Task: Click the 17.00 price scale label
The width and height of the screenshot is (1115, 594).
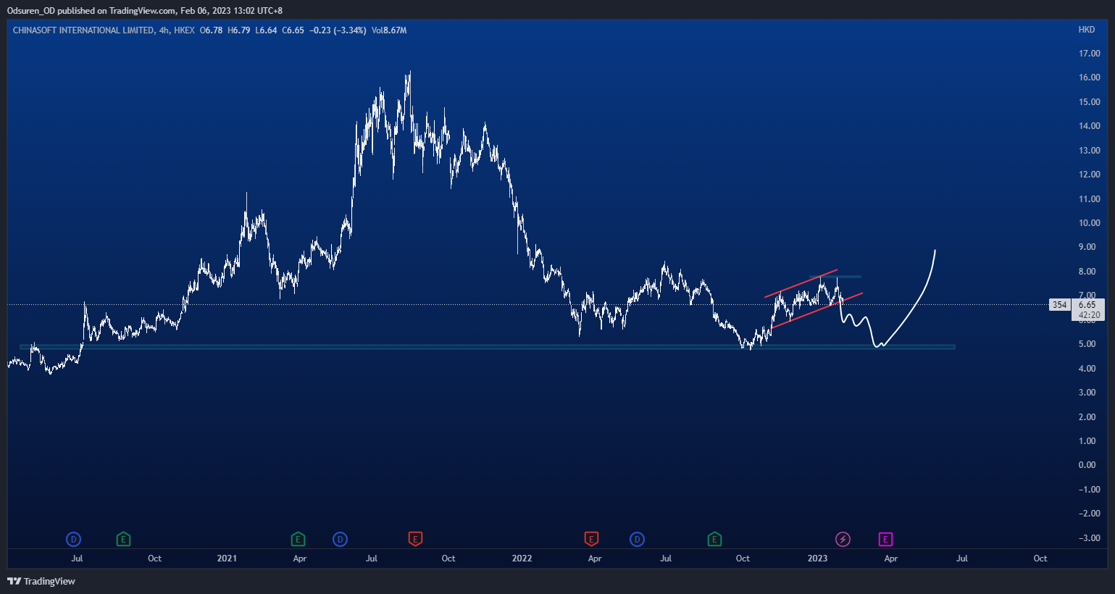Action: 1089,54
